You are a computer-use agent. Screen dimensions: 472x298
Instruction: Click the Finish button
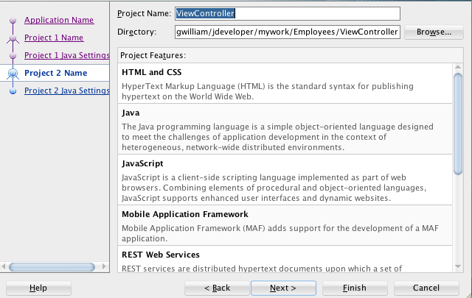[355, 288]
